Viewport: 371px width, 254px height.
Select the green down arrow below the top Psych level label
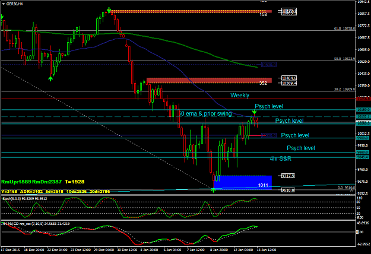254,112
